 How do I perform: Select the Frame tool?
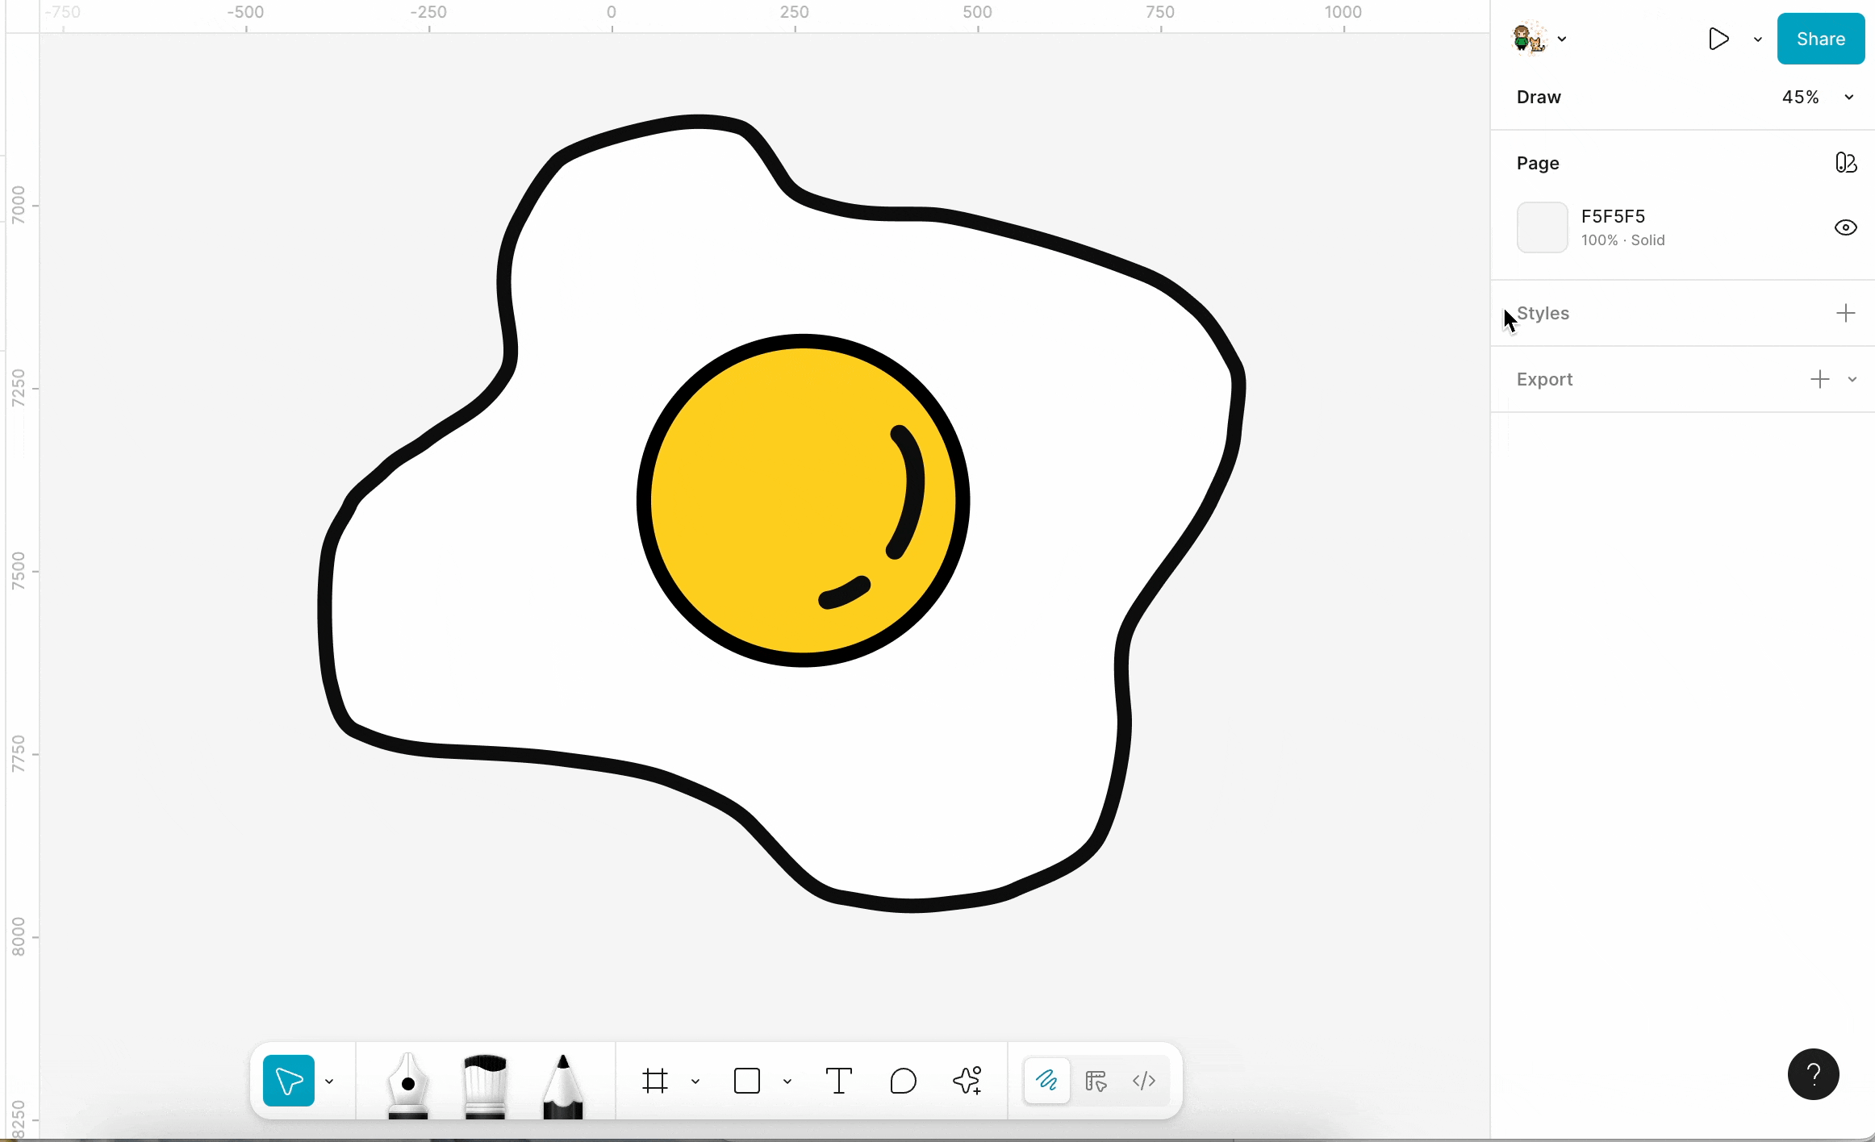coord(655,1081)
